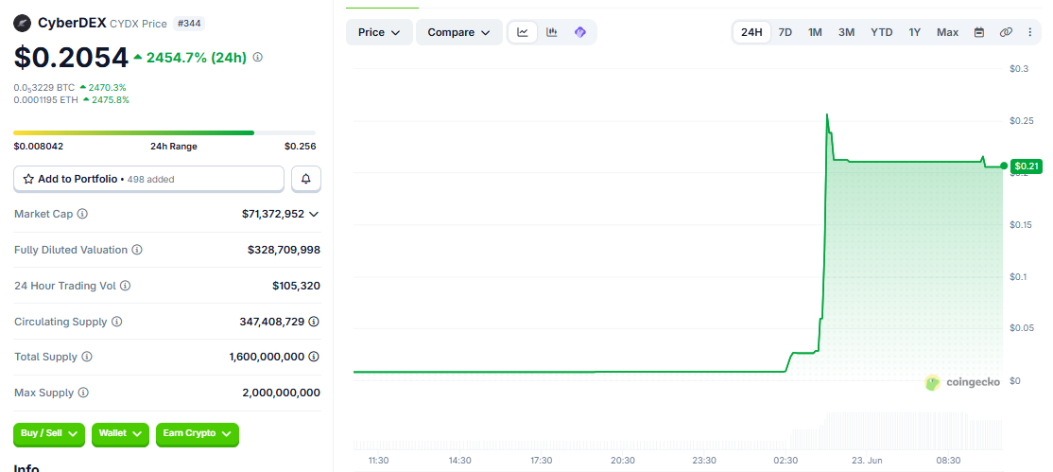1053x472 pixels.
Task: Open the three-dot chart options menu
Action: (x=1030, y=32)
